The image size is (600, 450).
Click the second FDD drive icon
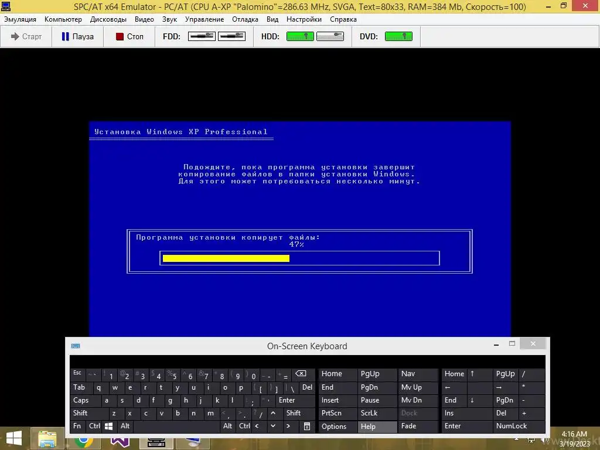[231, 36]
